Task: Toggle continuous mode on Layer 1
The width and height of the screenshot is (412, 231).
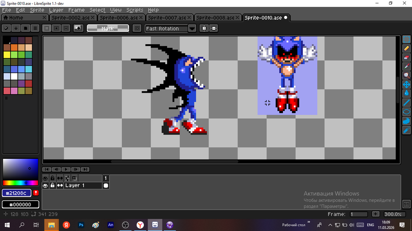Action: tap(60, 186)
